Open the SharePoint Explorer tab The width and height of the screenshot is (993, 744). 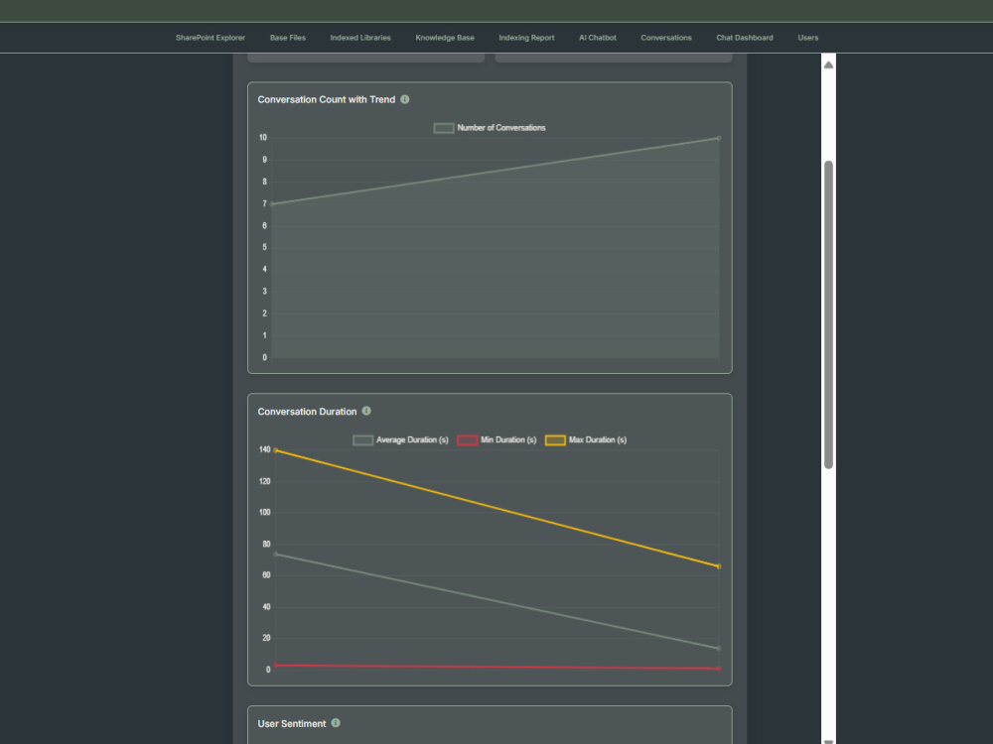[211, 38]
